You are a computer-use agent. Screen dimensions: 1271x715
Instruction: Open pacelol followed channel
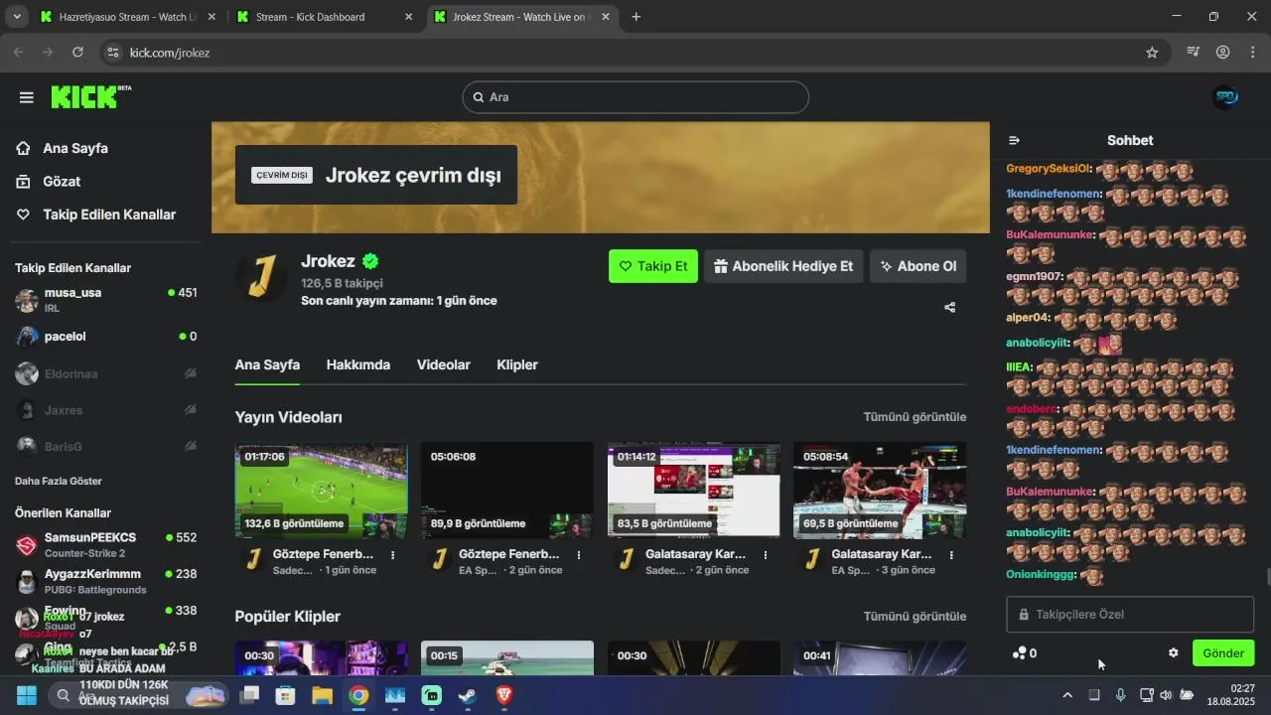[x=105, y=337]
